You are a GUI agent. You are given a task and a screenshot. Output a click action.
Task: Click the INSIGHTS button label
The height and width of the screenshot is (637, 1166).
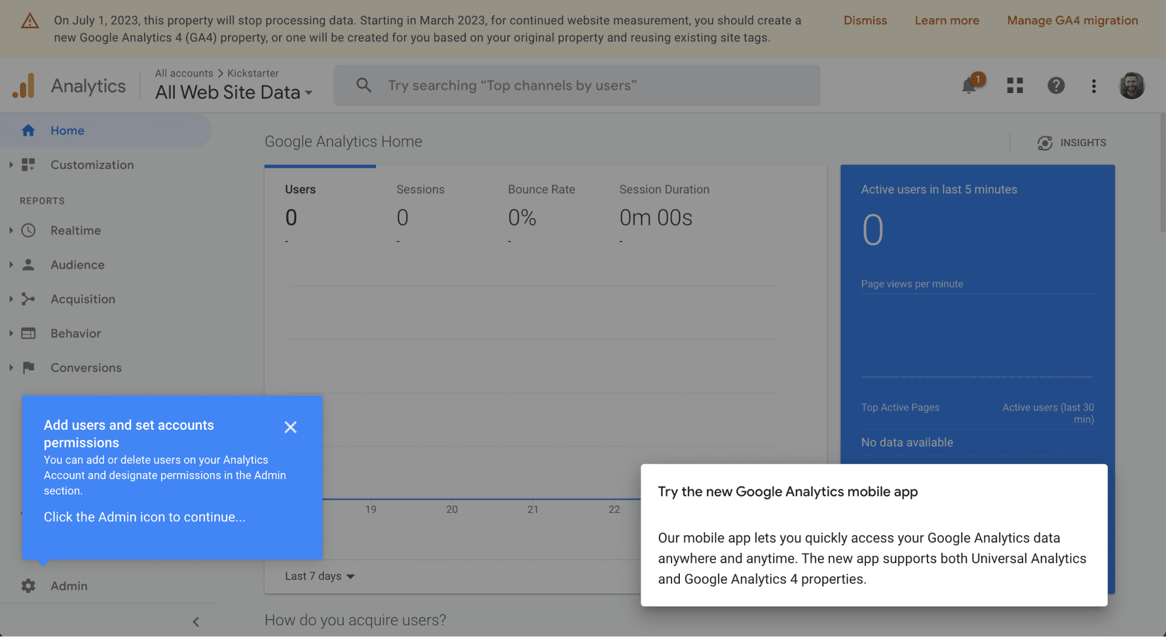coord(1083,143)
